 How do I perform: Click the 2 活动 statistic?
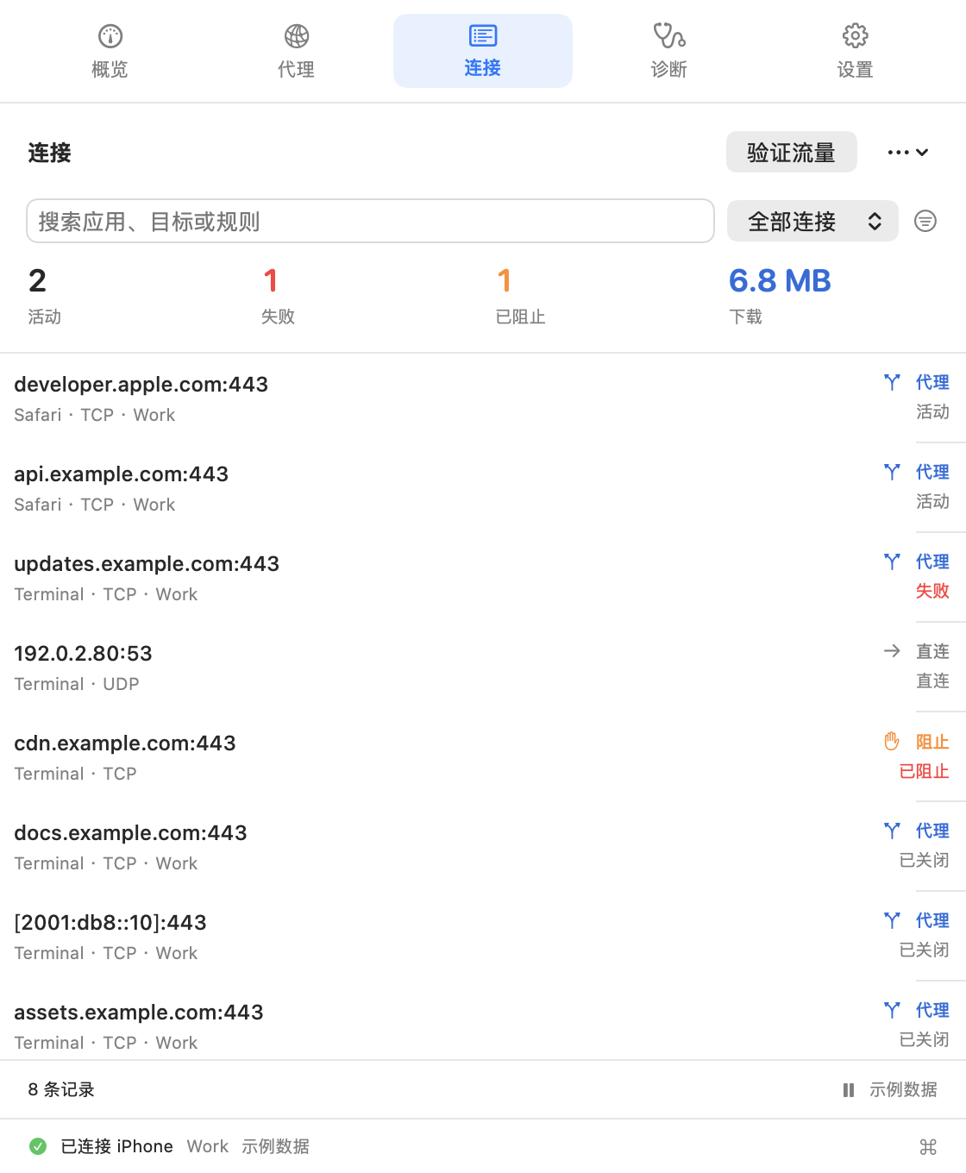coord(44,295)
